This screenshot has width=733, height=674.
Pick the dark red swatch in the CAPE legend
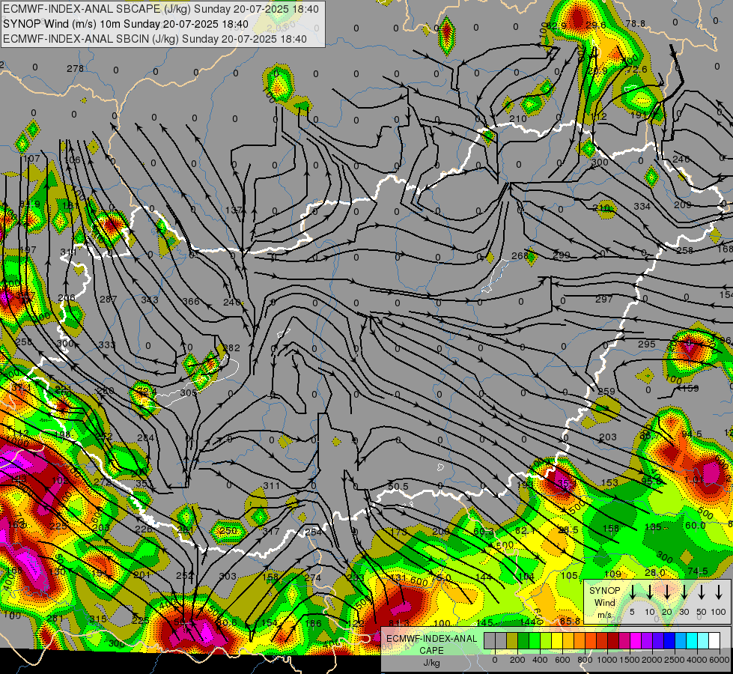613,641
